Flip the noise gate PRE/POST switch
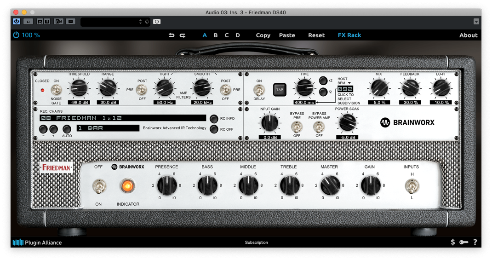This screenshot has width=492, height=260. click(x=142, y=90)
